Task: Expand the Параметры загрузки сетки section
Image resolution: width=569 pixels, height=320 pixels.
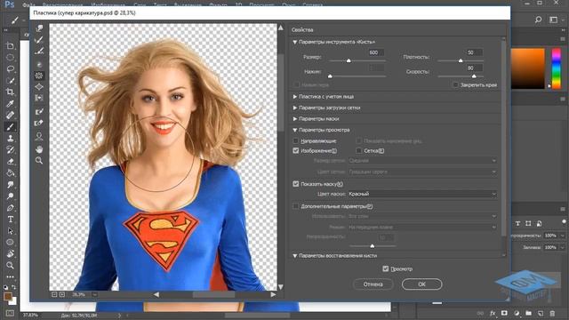Action: coord(294,108)
